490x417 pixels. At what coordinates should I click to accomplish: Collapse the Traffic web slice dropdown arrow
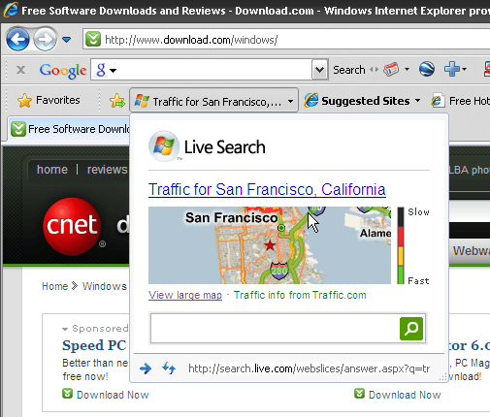point(290,101)
